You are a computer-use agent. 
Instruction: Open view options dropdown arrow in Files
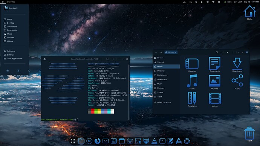click(x=227, y=52)
